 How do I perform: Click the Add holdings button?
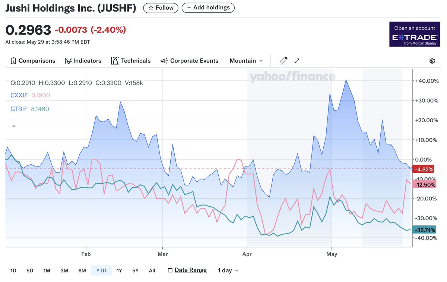click(x=208, y=7)
